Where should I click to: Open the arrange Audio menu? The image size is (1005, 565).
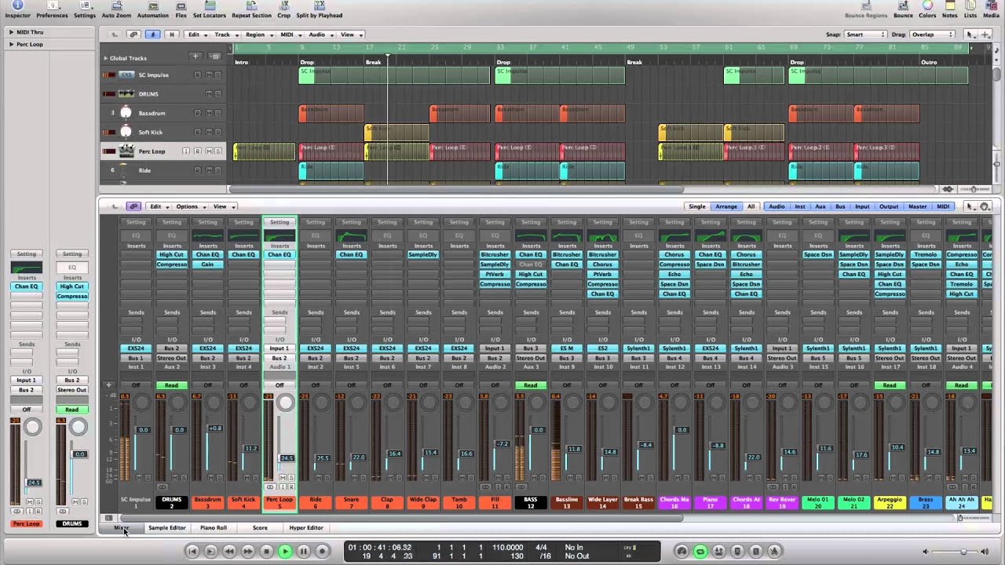coord(320,35)
